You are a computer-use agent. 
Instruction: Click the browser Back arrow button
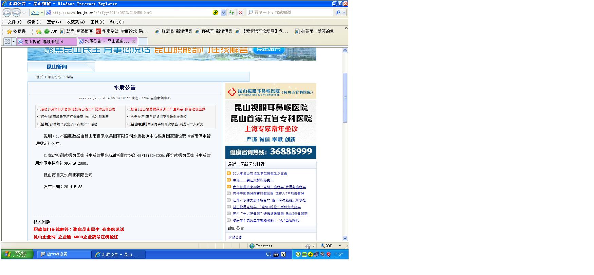click(x=7, y=13)
